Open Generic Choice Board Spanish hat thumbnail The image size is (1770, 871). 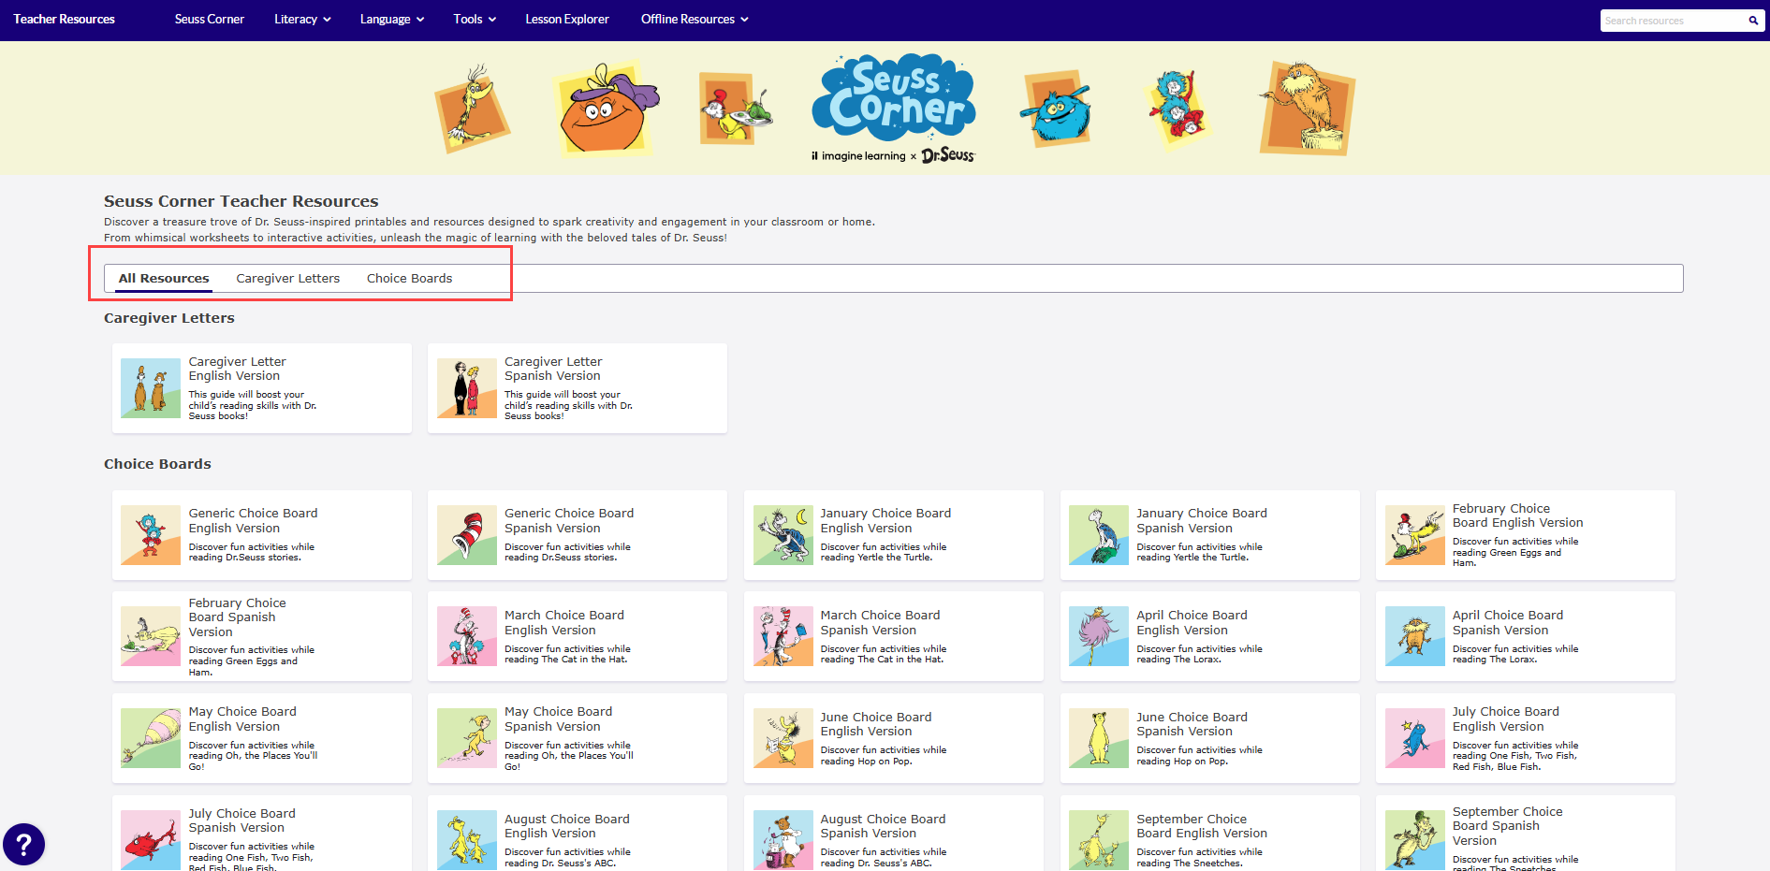tap(466, 536)
